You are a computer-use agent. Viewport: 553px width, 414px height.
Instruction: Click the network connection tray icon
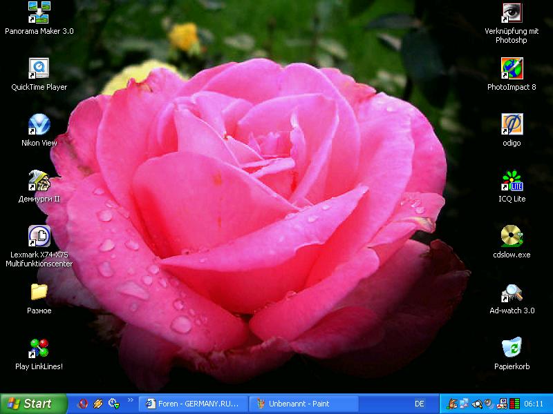click(x=465, y=403)
